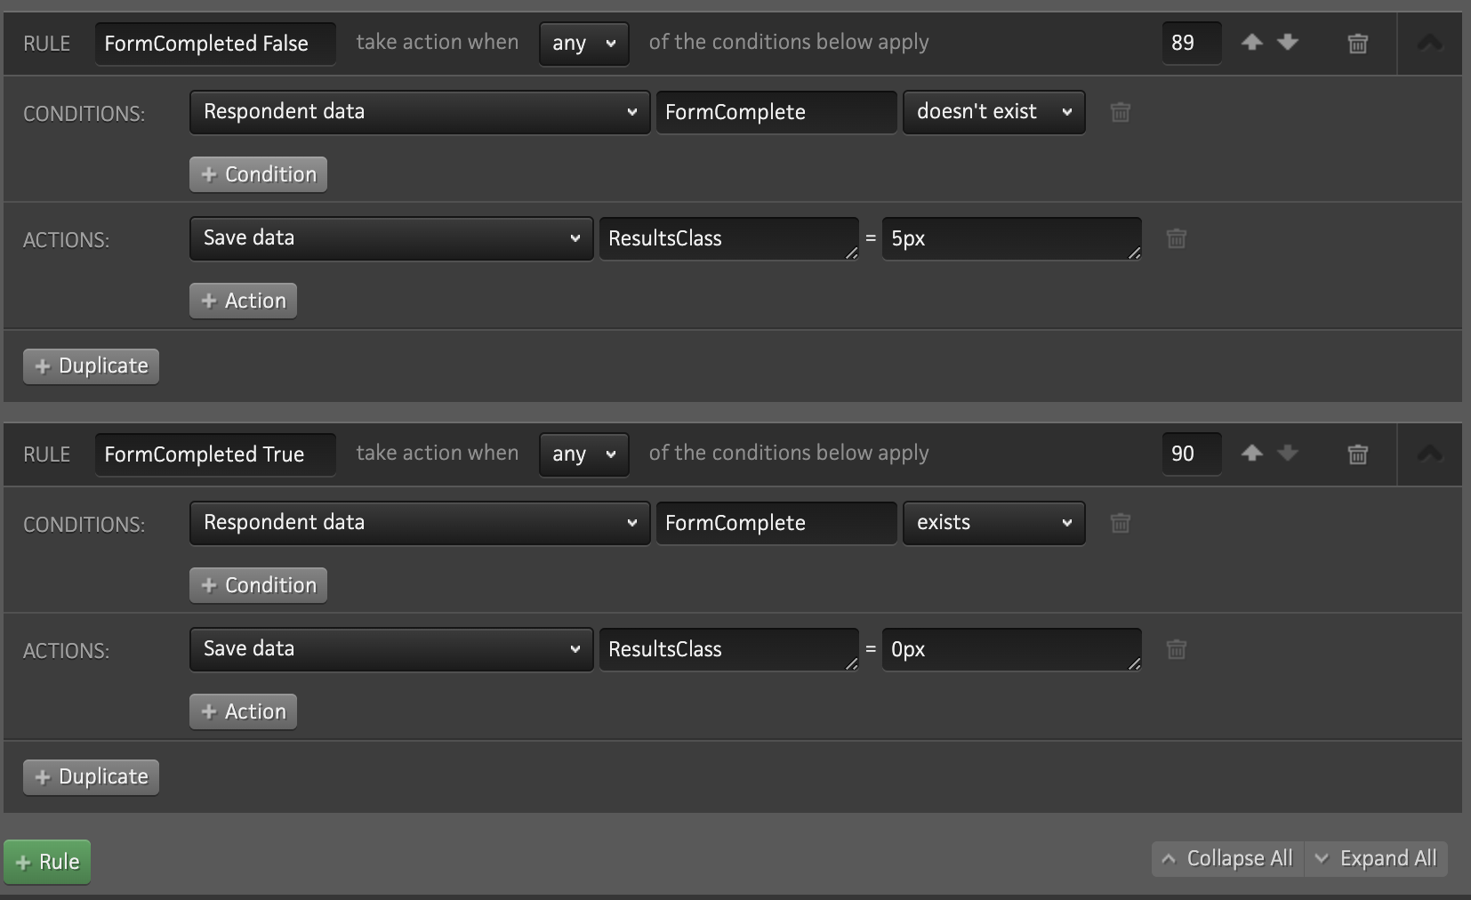Viewport: 1471px width, 900px height.
Task: Add an Action to FormCompleted True rule
Action: [x=243, y=711]
